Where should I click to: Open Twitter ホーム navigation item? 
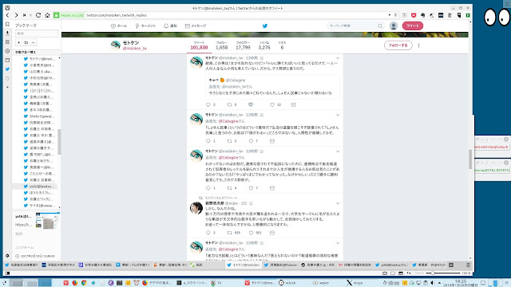pos(119,26)
